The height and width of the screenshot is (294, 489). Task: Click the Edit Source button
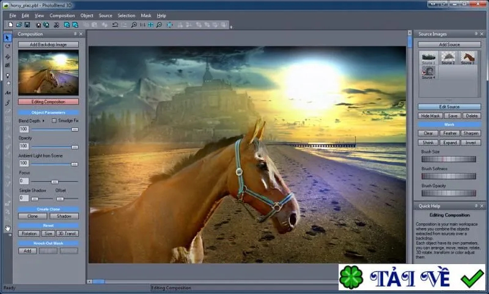[449, 107]
